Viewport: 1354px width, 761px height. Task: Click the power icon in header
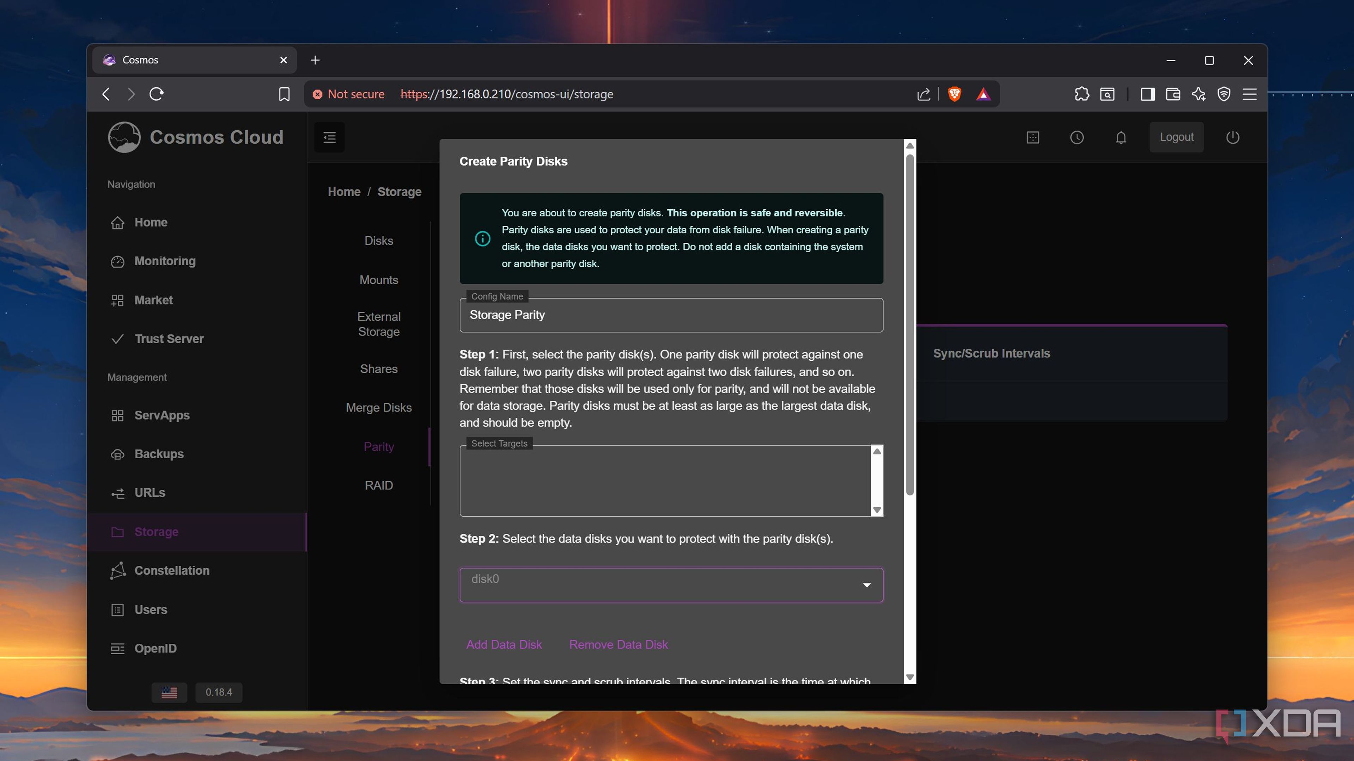(x=1232, y=138)
